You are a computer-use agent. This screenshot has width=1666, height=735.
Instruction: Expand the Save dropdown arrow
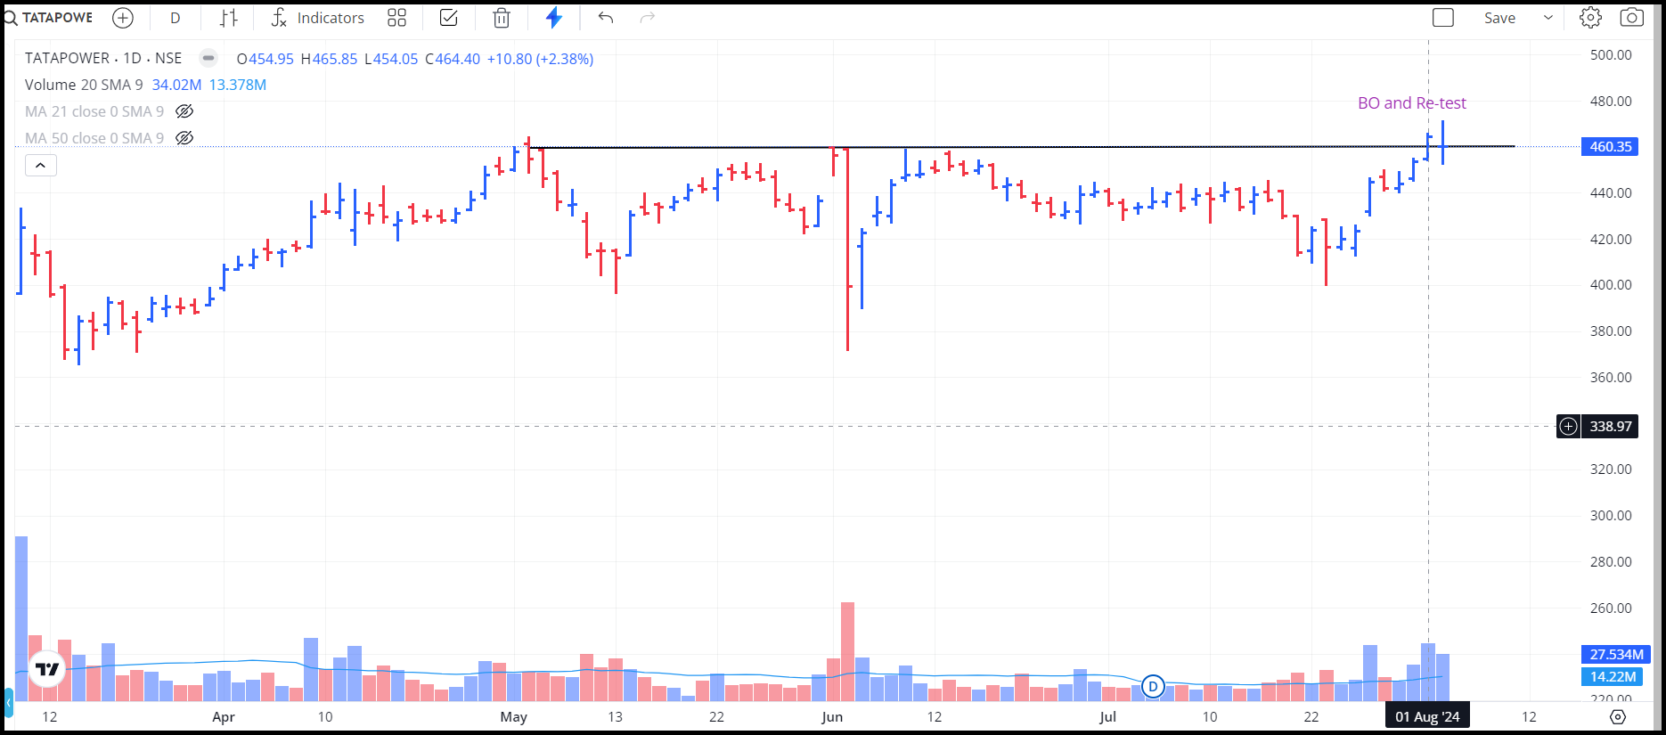pyautogui.click(x=1548, y=18)
